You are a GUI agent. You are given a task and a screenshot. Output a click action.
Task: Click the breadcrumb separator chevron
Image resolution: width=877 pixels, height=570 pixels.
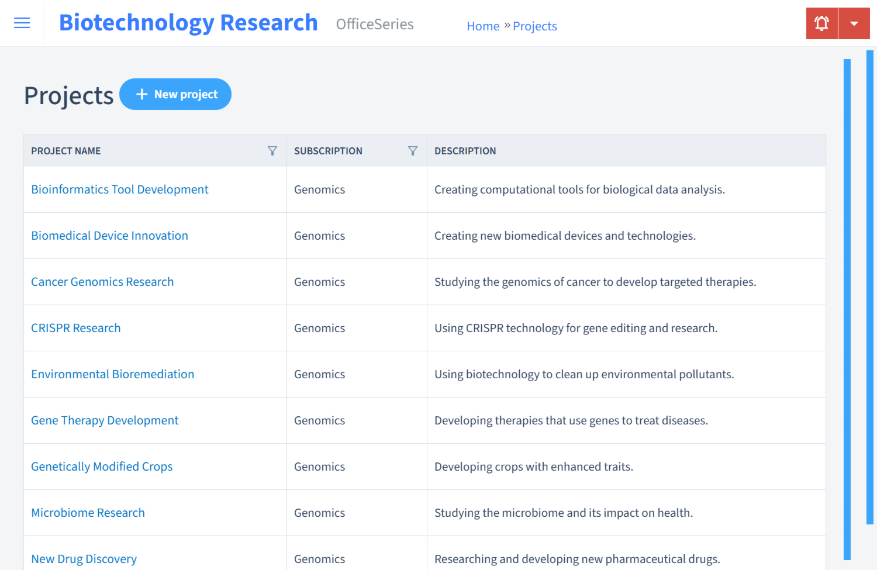click(505, 25)
